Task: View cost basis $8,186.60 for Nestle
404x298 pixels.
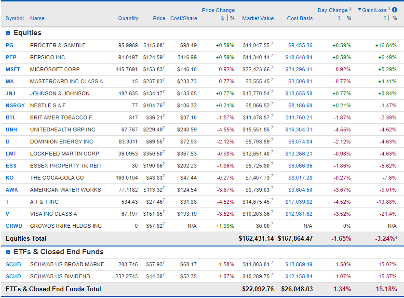Action: pyautogui.click(x=300, y=106)
